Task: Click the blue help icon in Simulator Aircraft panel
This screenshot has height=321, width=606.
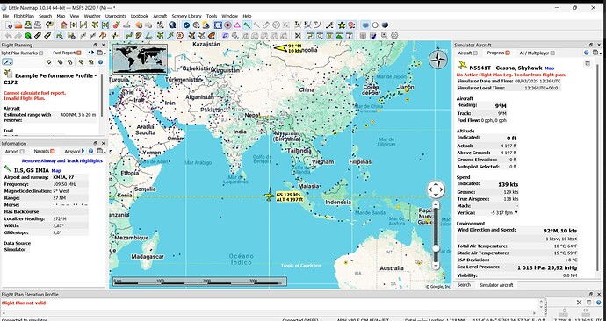Action: click(587, 53)
